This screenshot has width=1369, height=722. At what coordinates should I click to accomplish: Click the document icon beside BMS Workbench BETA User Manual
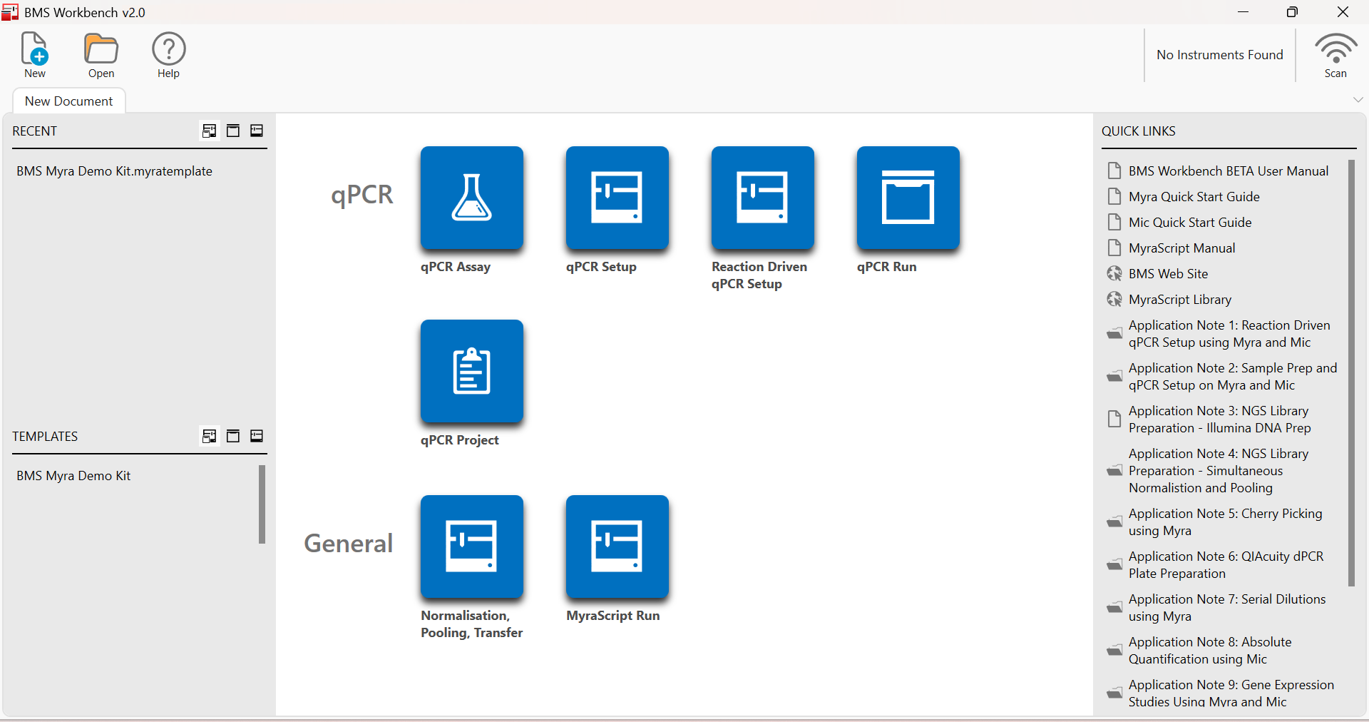[x=1114, y=171]
